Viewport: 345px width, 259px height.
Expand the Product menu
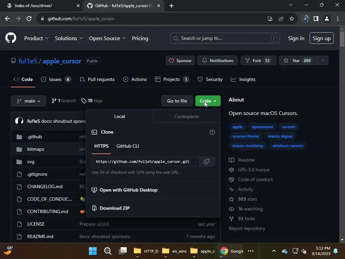click(36, 38)
